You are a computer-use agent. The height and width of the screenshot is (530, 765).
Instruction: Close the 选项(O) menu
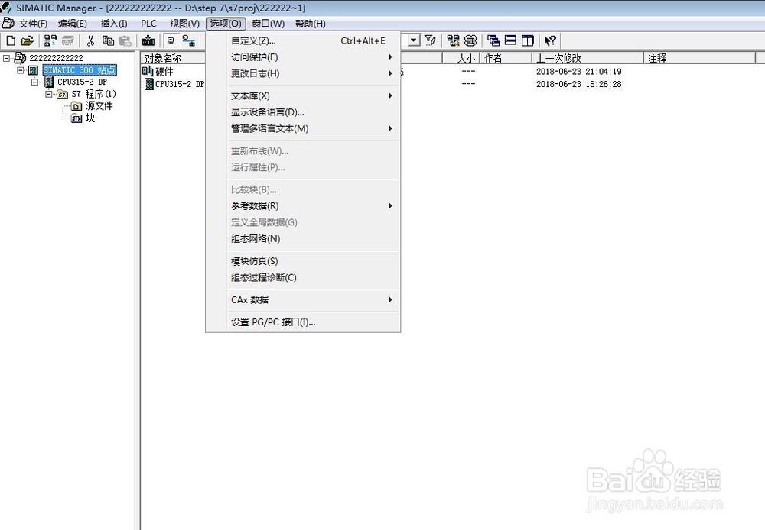[x=226, y=24]
